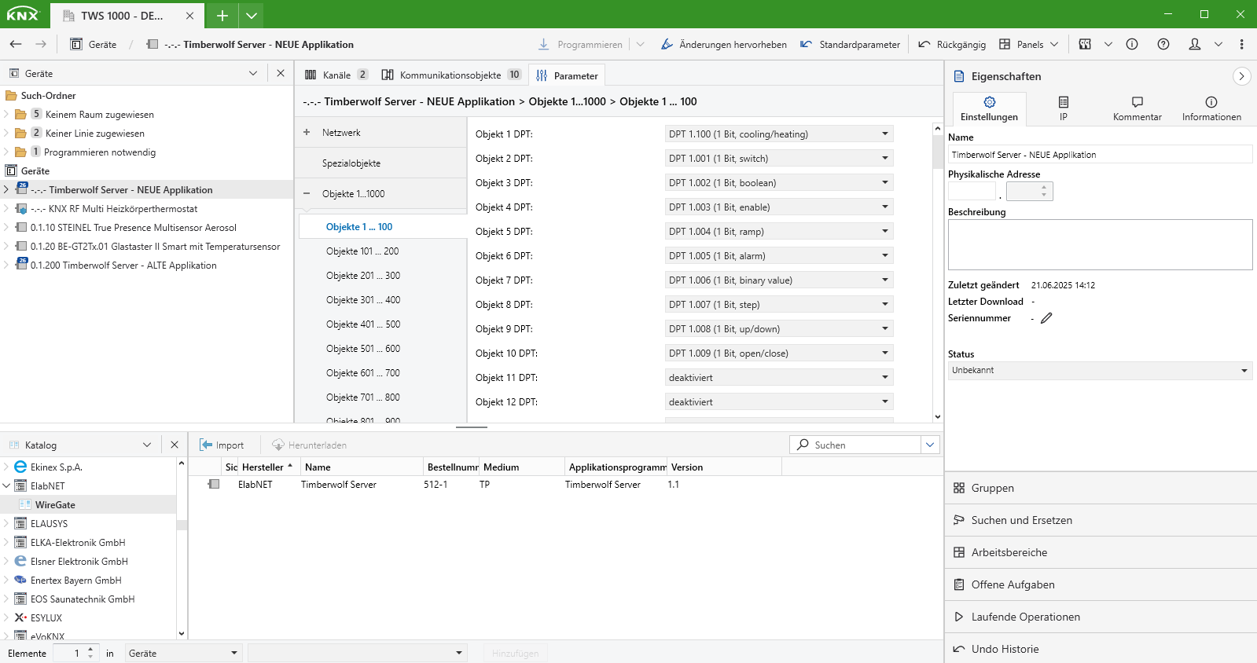The height and width of the screenshot is (663, 1257).
Task: Increase the Elemente count stepper
Action: click(90, 650)
